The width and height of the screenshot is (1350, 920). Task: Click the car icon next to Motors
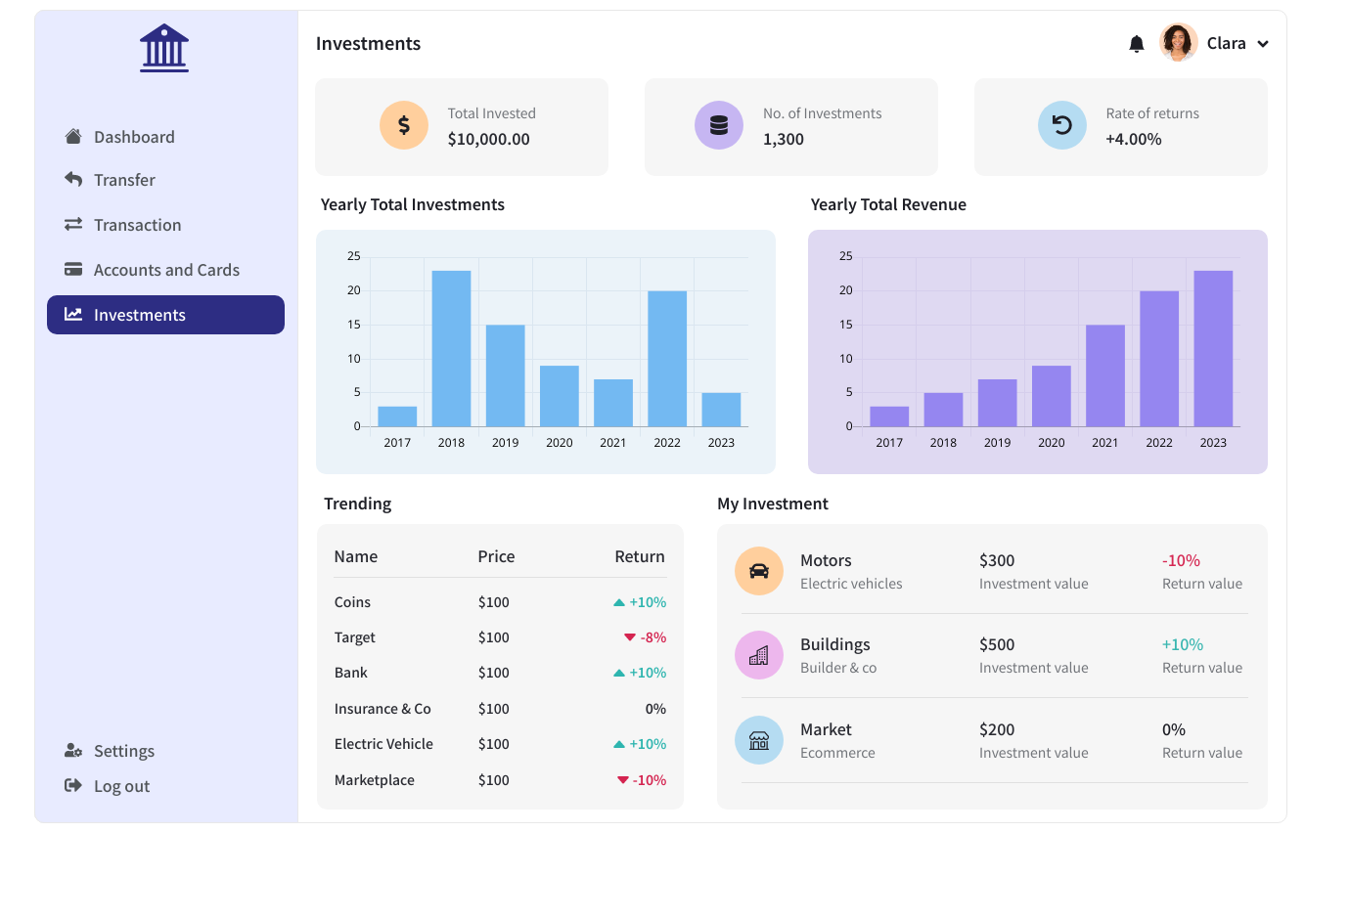click(x=759, y=570)
